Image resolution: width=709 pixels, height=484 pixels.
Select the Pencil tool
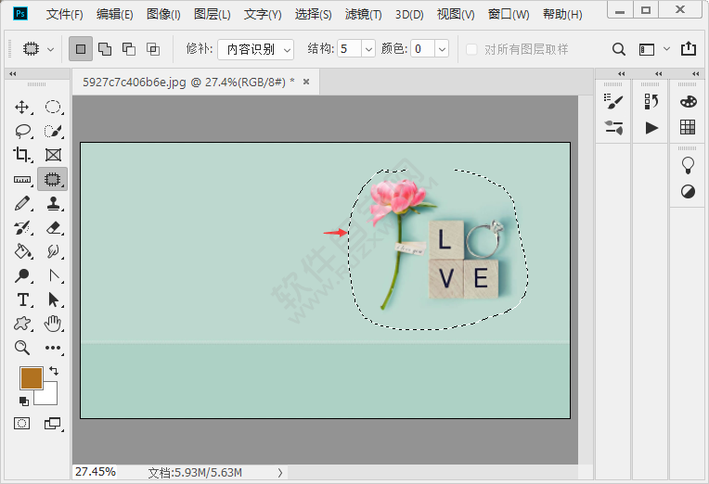(22, 203)
